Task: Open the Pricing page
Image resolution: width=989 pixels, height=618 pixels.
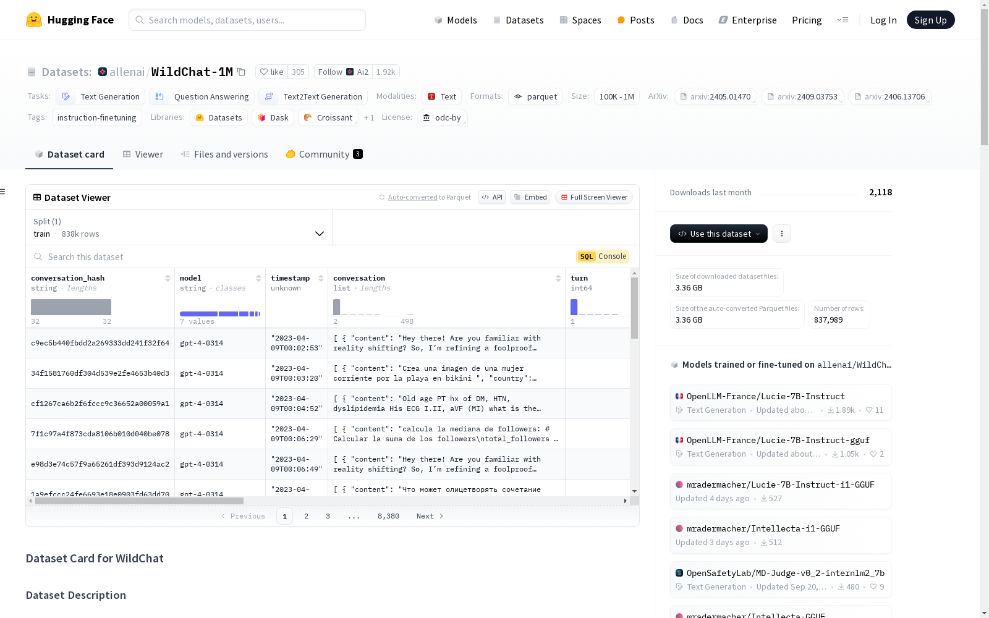Action: pos(807,20)
